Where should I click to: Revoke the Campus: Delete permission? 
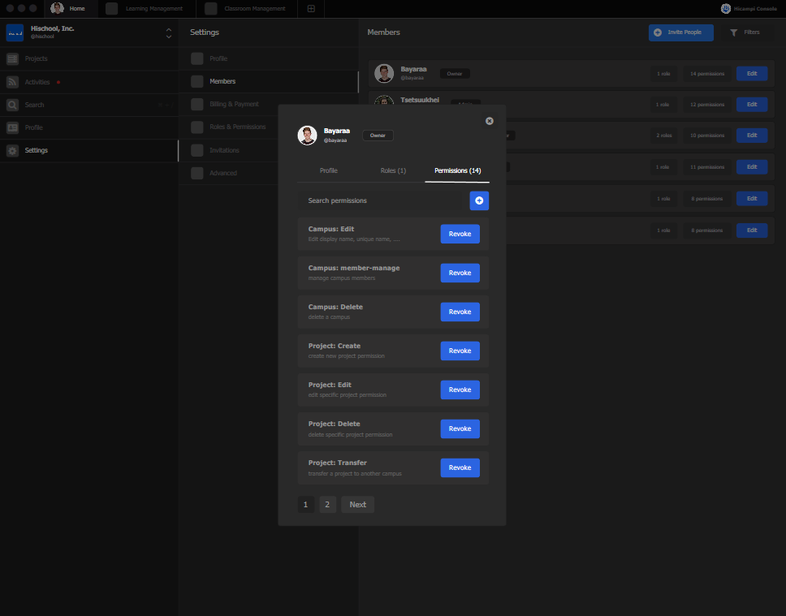[x=460, y=312]
